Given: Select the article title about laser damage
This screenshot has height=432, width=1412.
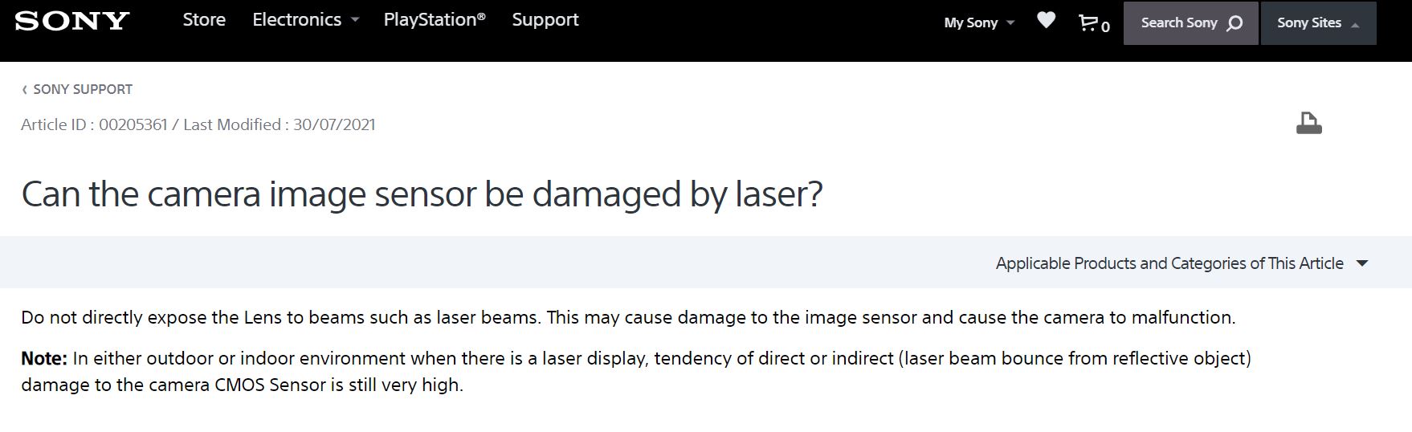Looking at the screenshot, I should [422, 194].
